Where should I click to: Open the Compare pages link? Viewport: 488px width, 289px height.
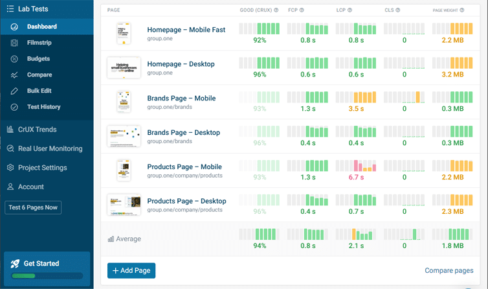click(449, 271)
